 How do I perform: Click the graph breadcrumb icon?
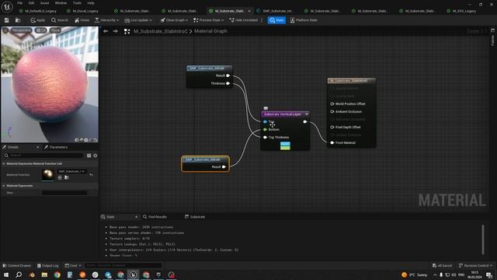[x=127, y=31]
